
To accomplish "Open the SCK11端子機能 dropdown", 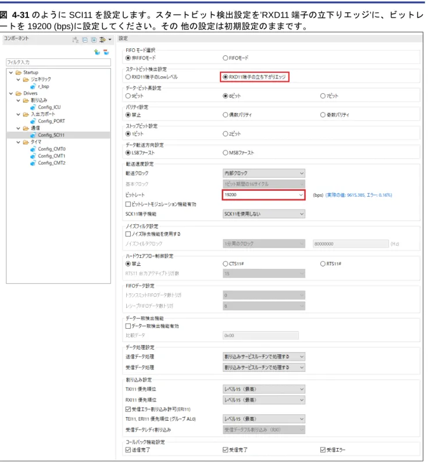I will pyautogui.click(x=263, y=214).
